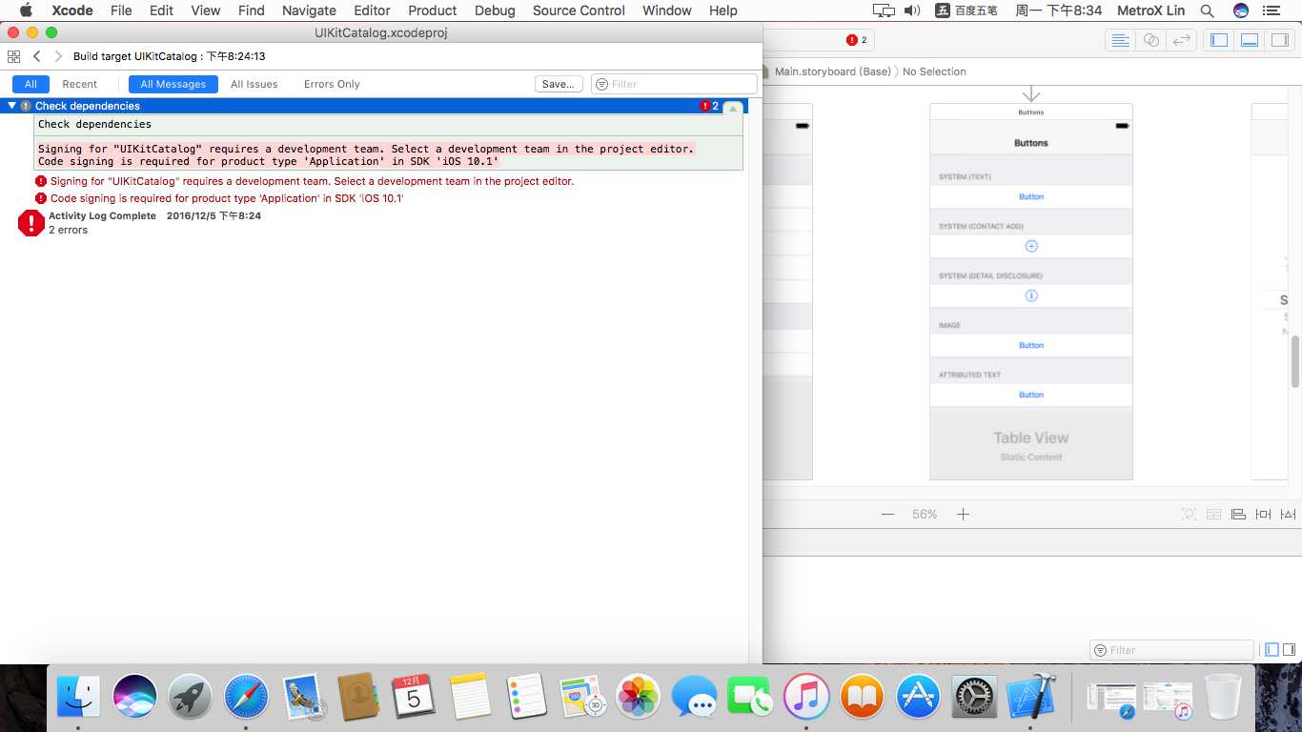The width and height of the screenshot is (1302, 732).
Task: Open the volume control in menu bar
Action: click(x=912, y=10)
